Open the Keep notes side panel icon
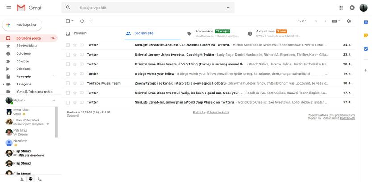The width and height of the screenshot is (372, 182). tap(366, 36)
